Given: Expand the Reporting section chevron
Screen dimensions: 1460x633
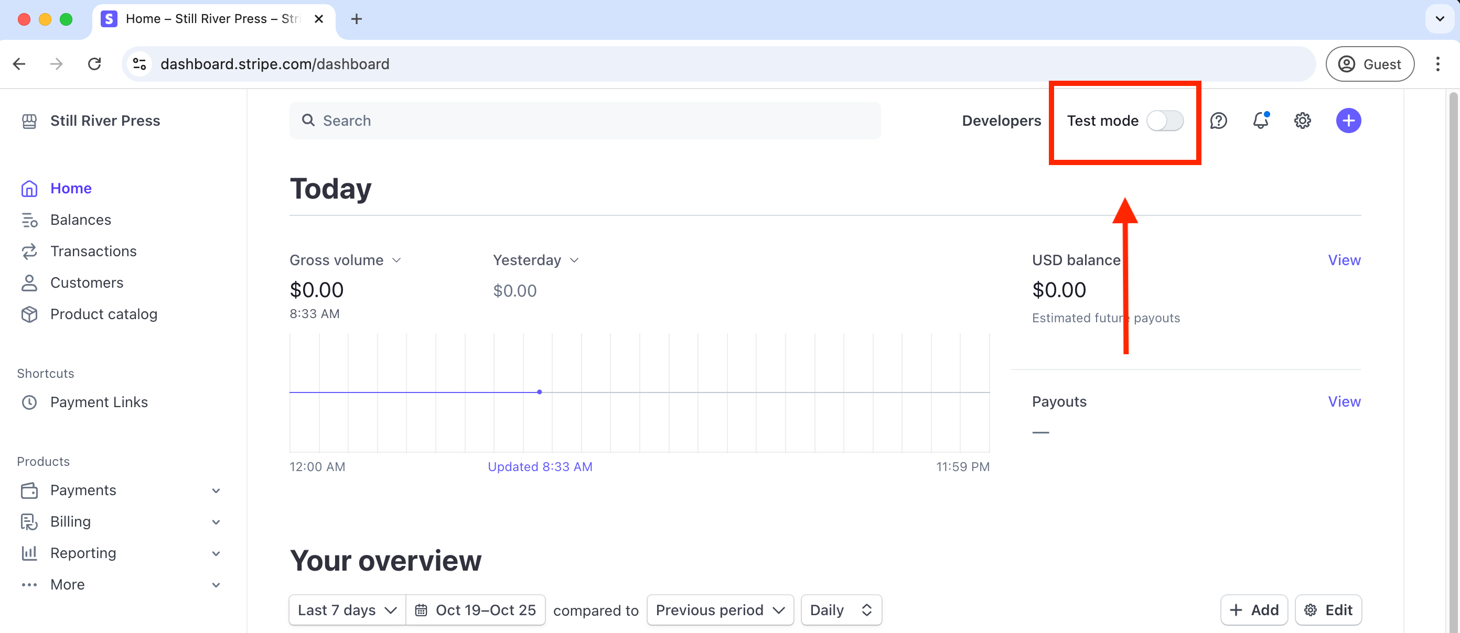Looking at the screenshot, I should click(216, 554).
